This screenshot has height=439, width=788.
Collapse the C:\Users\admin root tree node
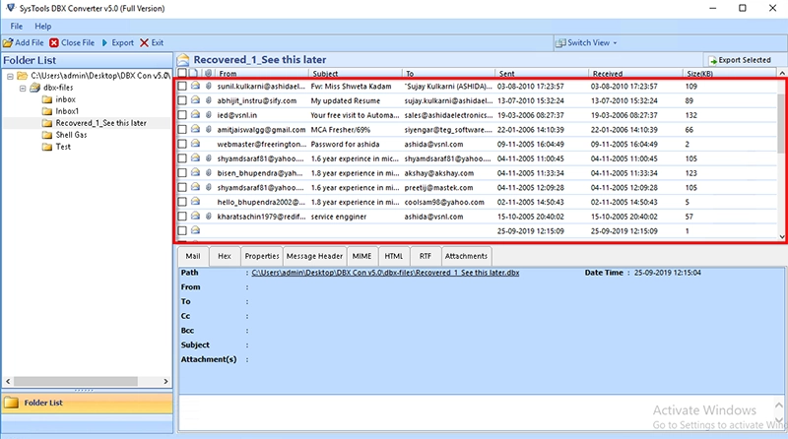[10, 77]
